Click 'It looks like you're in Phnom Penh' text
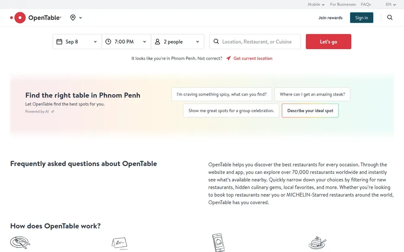Viewport: 404px width, 252px height. 164,58
